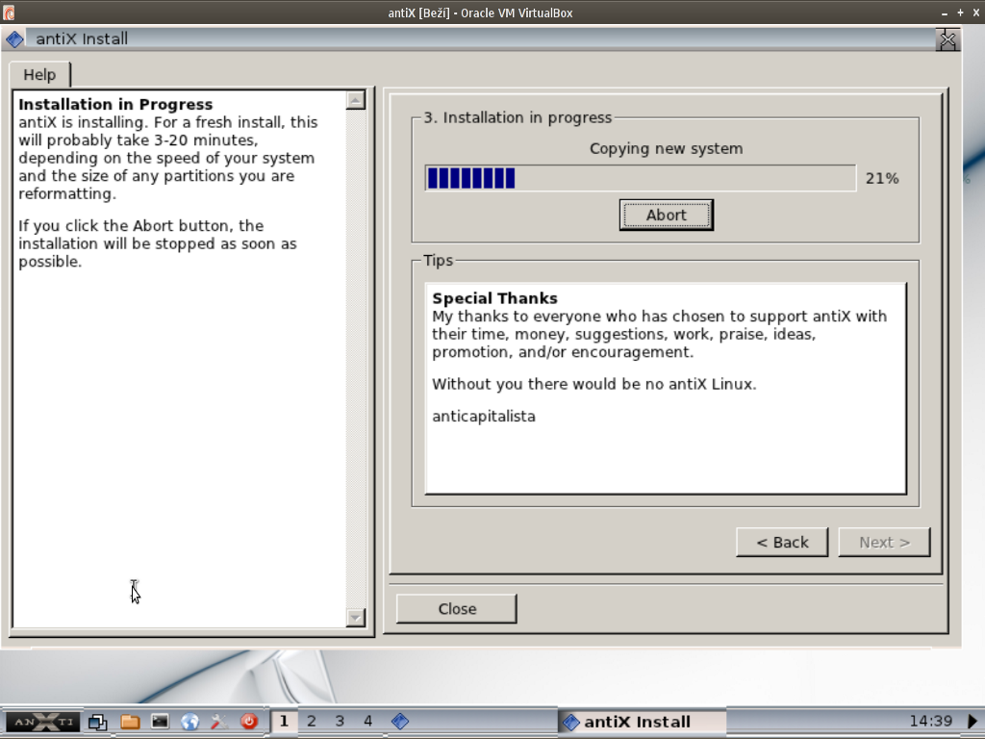This screenshot has width=985, height=739.
Task: Click the Copying new system progress bar
Action: click(x=640, y=178)
